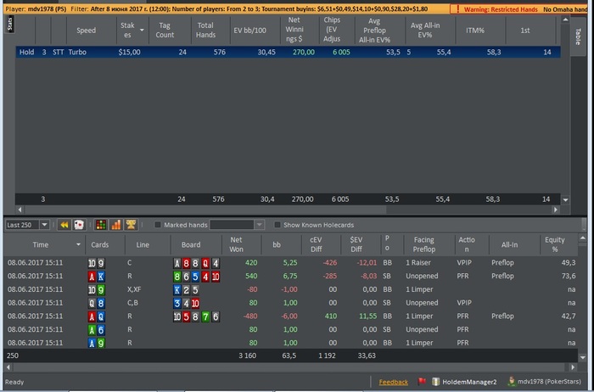Sort hands by the Line column header
The width and height of the screenshot is (594, 392).
tap(143, 244)
